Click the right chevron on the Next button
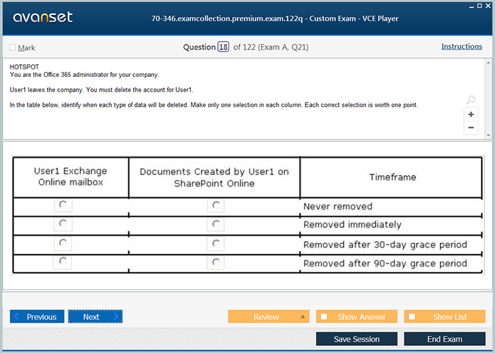The height and width of the screenshot is (353, 495). 116,316
